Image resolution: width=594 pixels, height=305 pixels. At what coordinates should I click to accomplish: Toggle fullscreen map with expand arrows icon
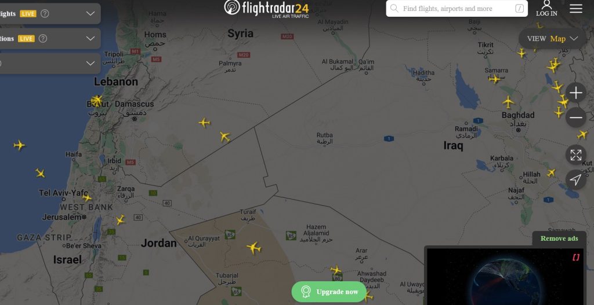576,155
